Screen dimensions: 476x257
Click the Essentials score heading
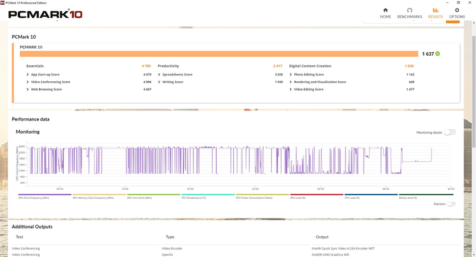(x=35, y=66)
